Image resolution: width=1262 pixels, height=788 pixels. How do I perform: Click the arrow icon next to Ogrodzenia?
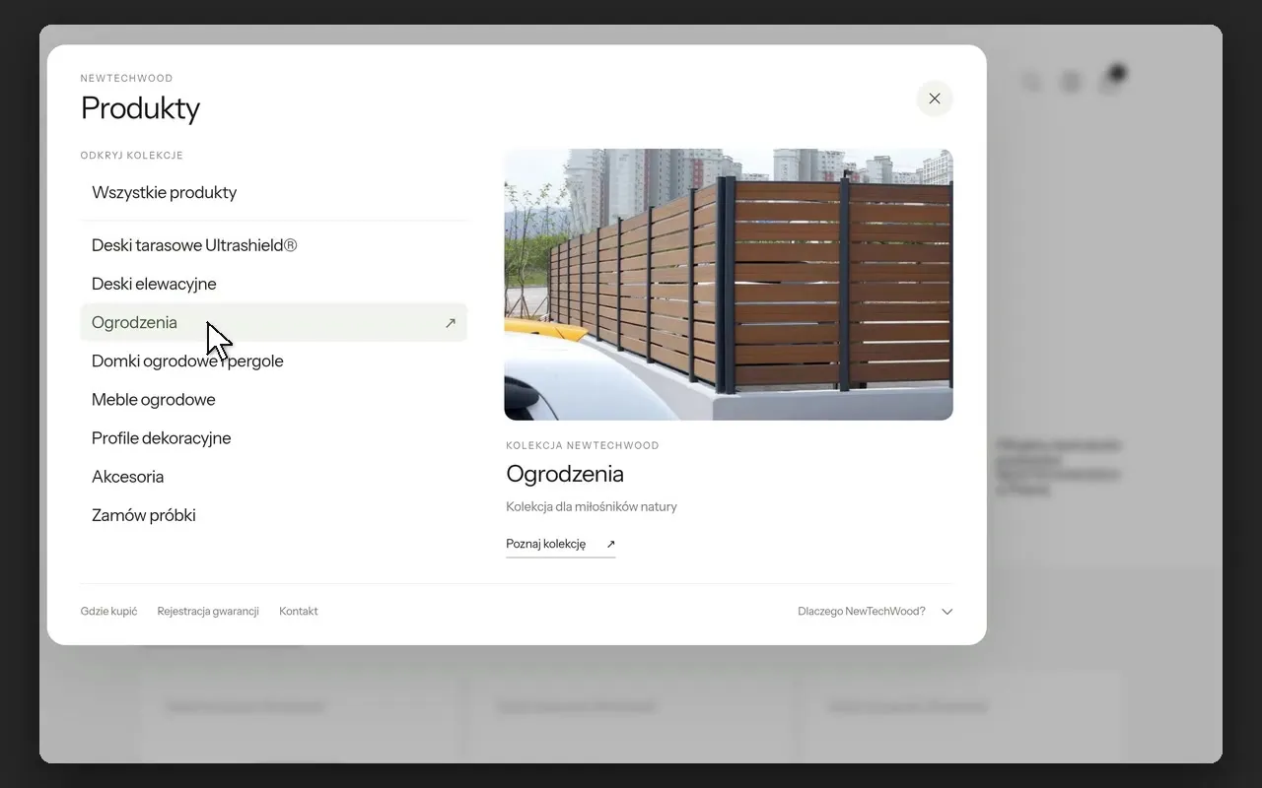pyautogui.click(x=451, y=323)
